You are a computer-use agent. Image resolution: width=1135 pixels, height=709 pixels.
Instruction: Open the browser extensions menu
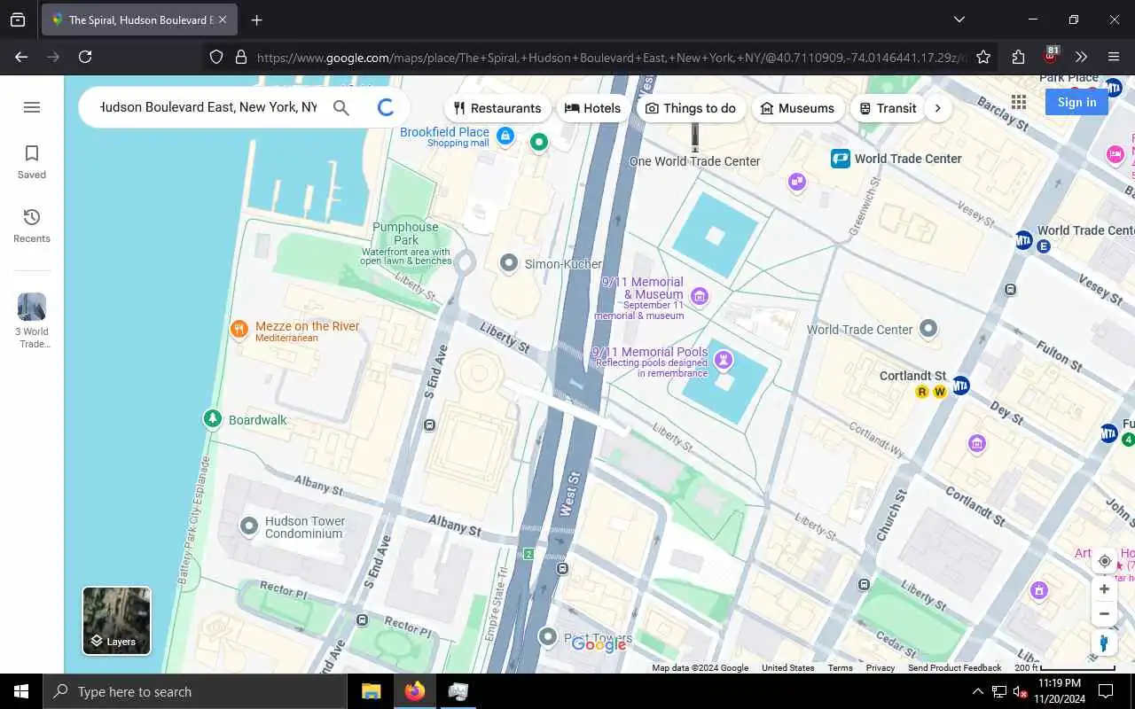(x=1018, y=57)
